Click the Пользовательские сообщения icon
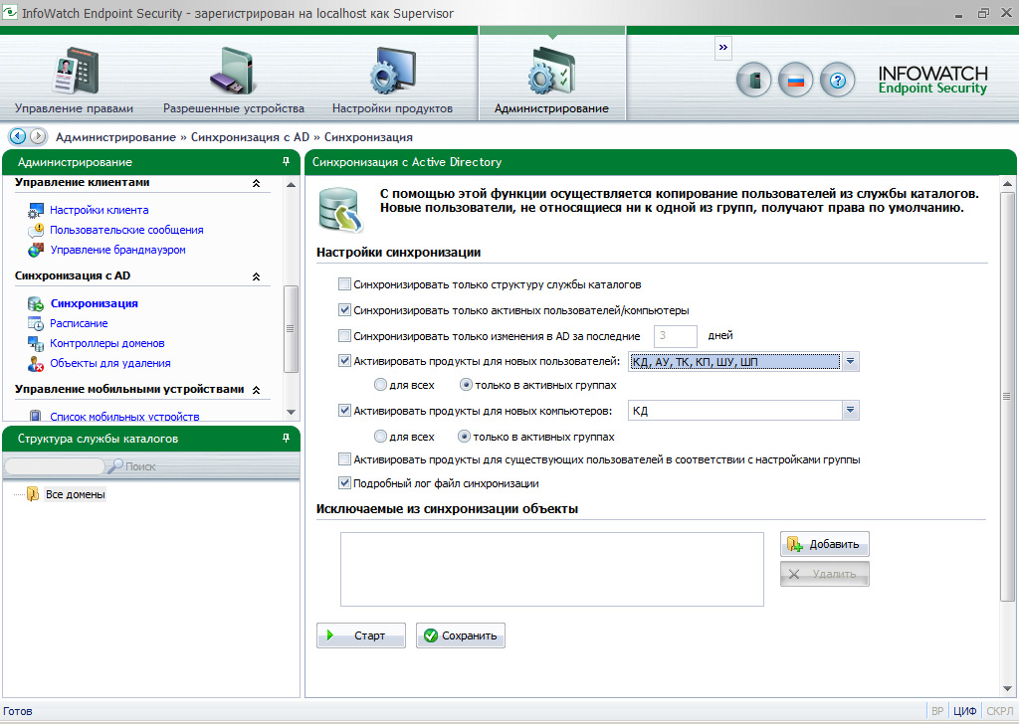This screenshot has width=1019, height=724. 35,230
